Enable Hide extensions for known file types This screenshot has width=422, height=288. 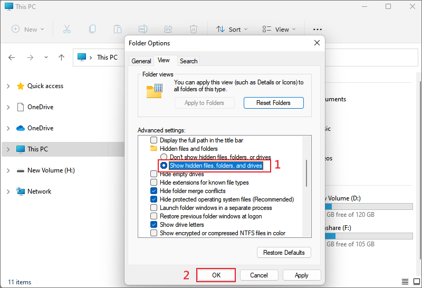tap(154, 182)
